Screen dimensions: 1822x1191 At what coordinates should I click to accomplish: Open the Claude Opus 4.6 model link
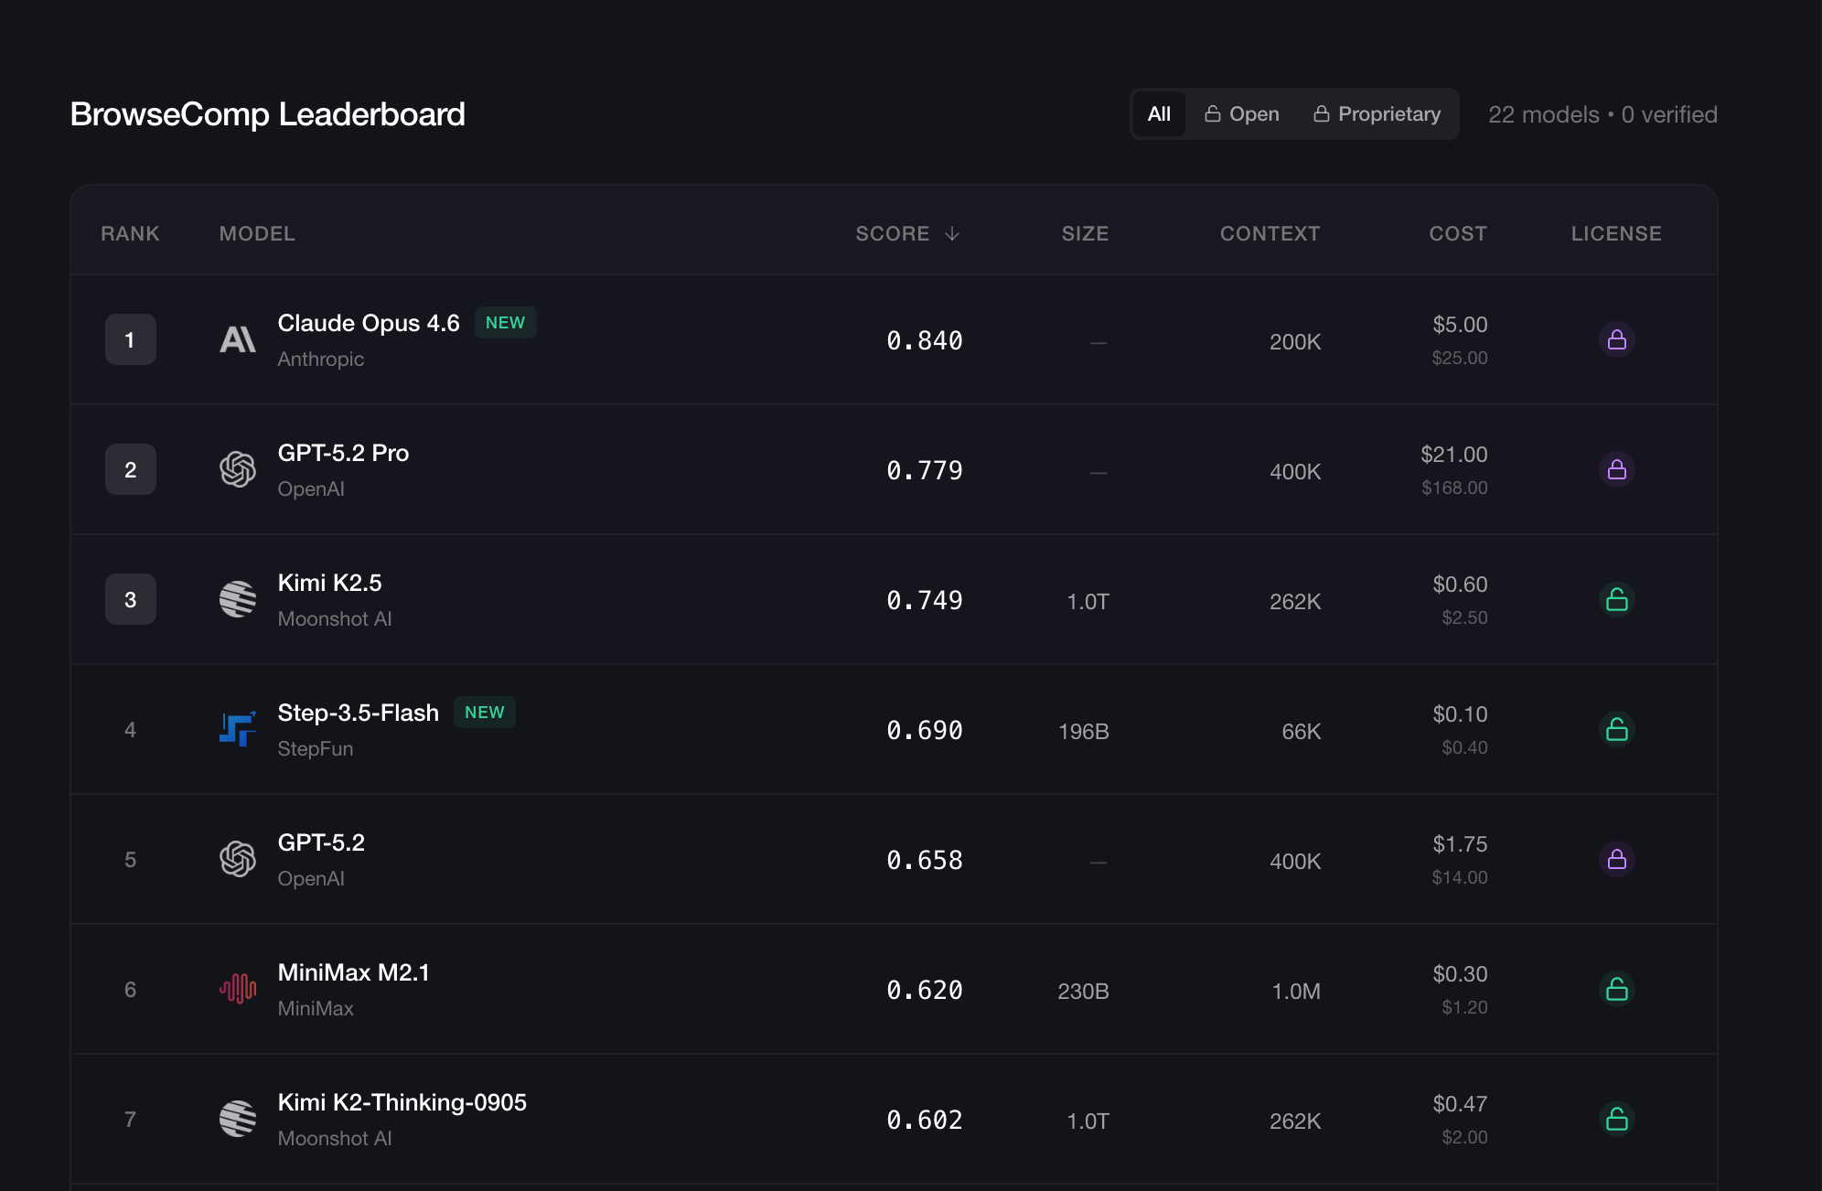pyautogui.click(x=369, y=324)
